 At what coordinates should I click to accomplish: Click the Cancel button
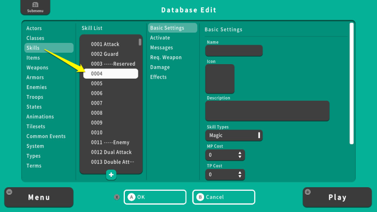[x=224, y=197]
